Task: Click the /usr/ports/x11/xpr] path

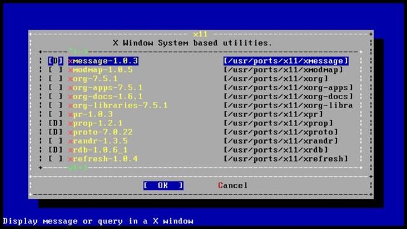Action: pos(273,114)
